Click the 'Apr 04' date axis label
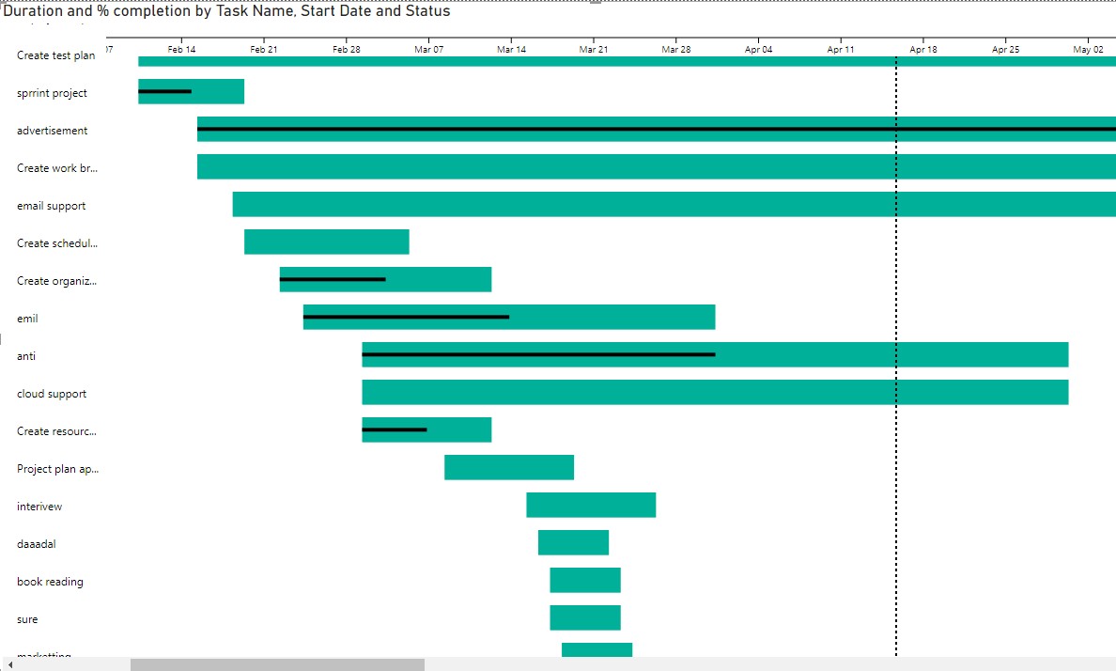The height and width of the screenshot is (671, 1116). point(758,49)
